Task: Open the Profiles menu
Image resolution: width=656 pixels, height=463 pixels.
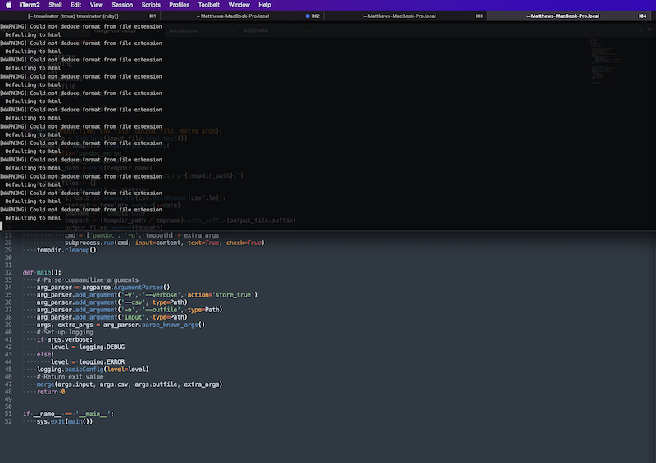Action: [x=179, y=5]
